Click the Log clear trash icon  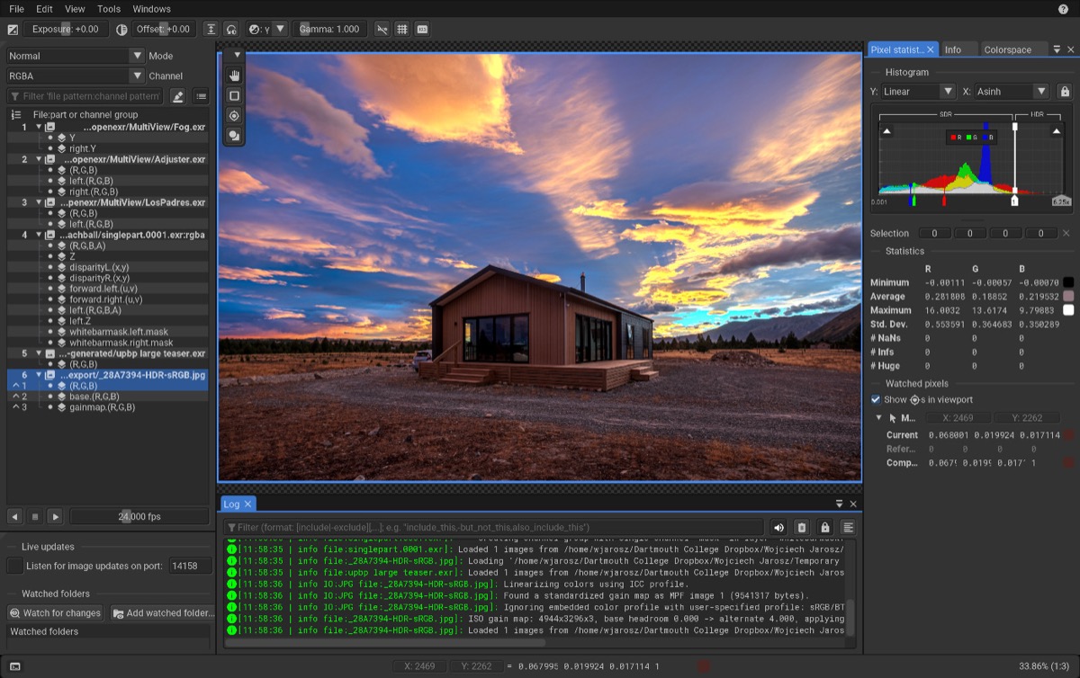point(801,528)
